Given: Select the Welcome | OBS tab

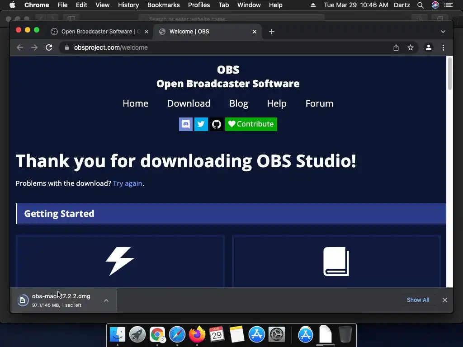Looking at the screenshot, I should tap(207, 32).
